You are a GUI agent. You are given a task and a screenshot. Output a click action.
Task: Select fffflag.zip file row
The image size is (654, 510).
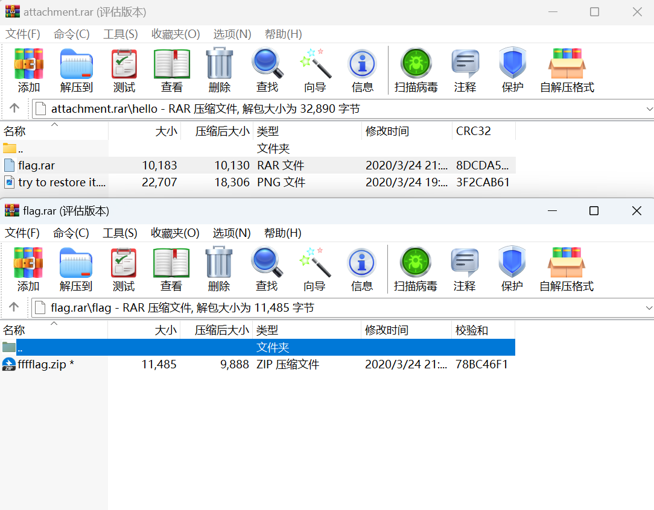pos(258,364)
